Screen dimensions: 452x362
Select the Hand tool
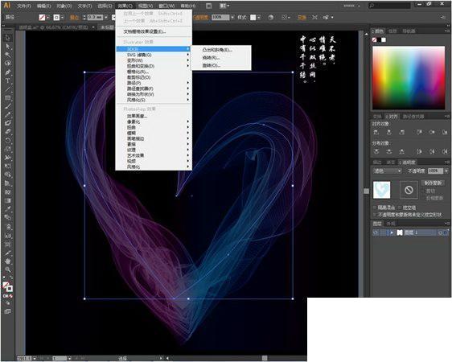pyautogui.click(x=7, y=261)
